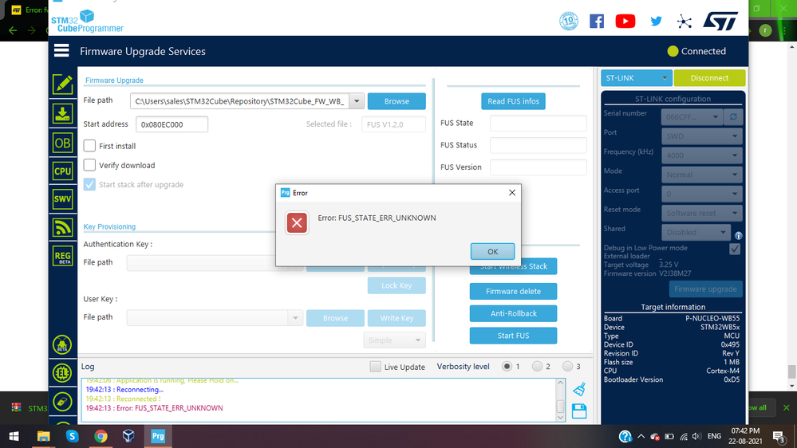
Task: Open the Access port dropdown
Action: pos(701,194)
